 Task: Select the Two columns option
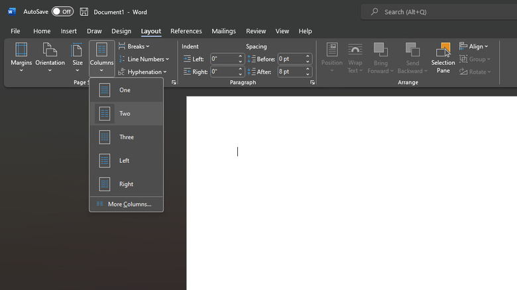126,114
